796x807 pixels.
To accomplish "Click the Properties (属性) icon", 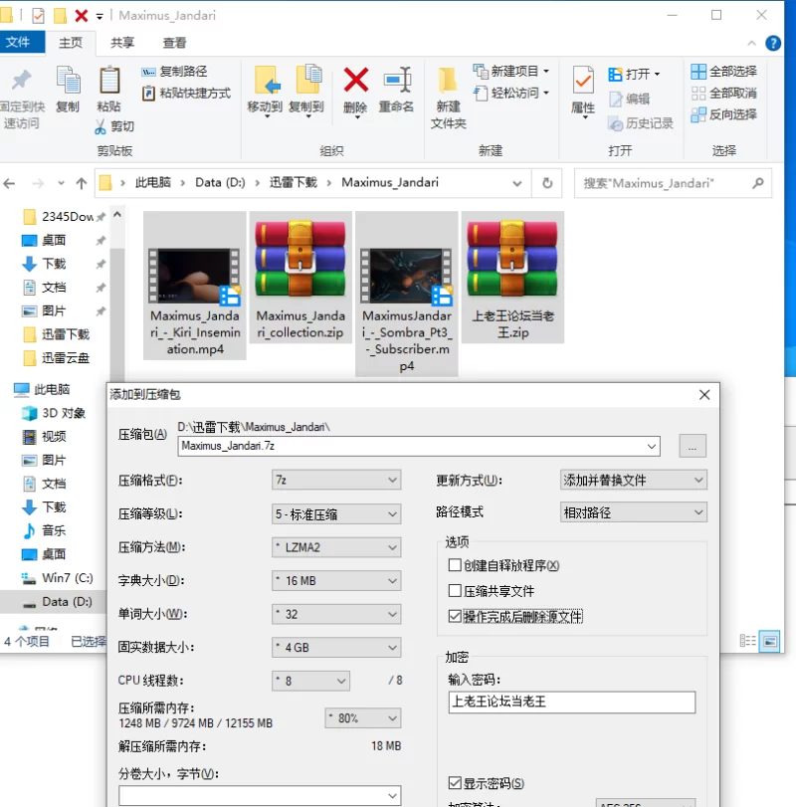I will coord(582,81).
